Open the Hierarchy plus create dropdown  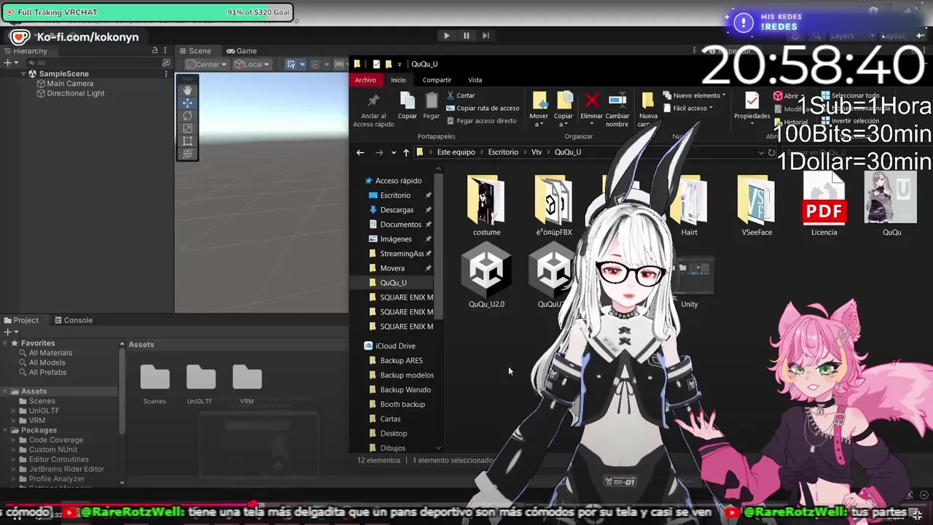tap(10, 63)
